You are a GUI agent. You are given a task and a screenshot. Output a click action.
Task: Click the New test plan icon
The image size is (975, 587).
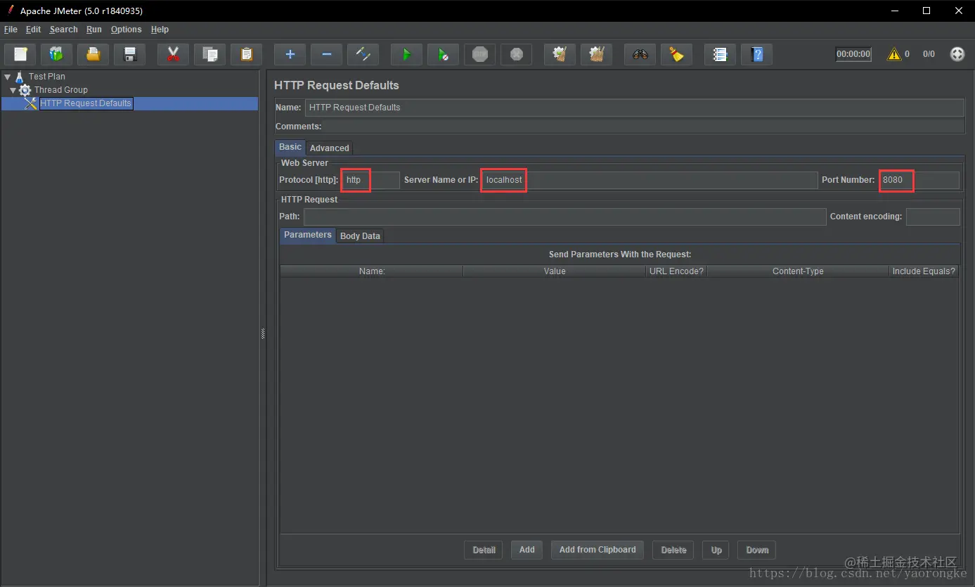coord(20,54)
